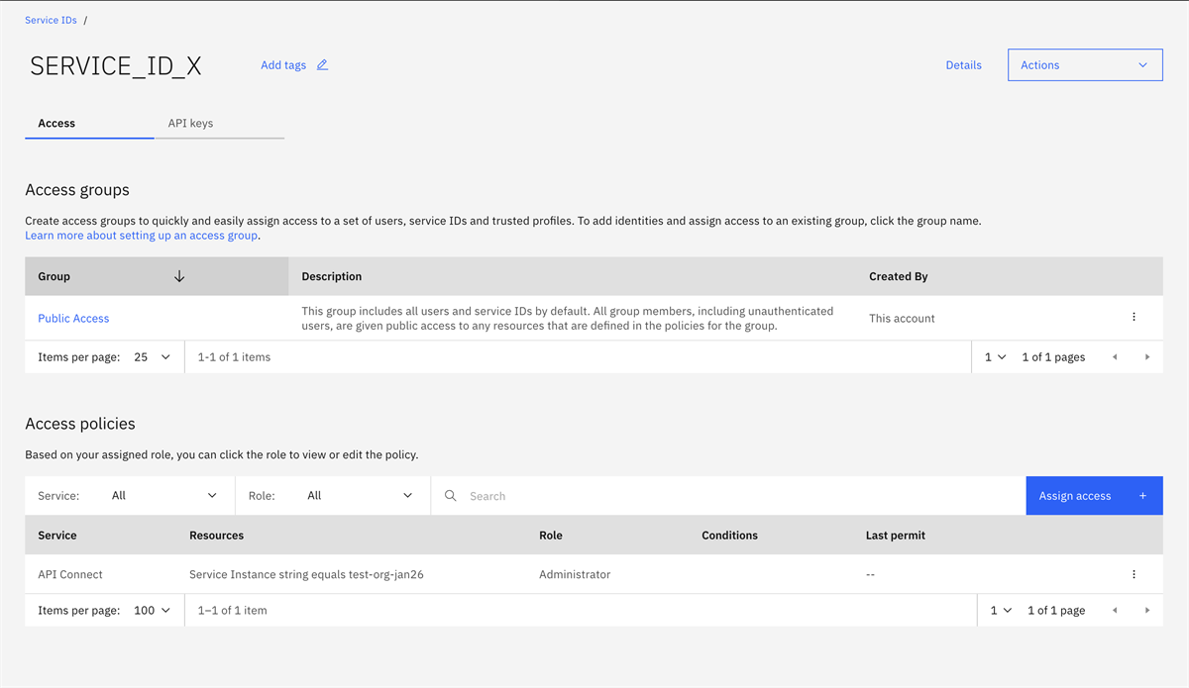Click the 1-1 of 1 items text
The width and height of the screenshot is (1189, 688).
pyautogui.click(x=234, y=357)
